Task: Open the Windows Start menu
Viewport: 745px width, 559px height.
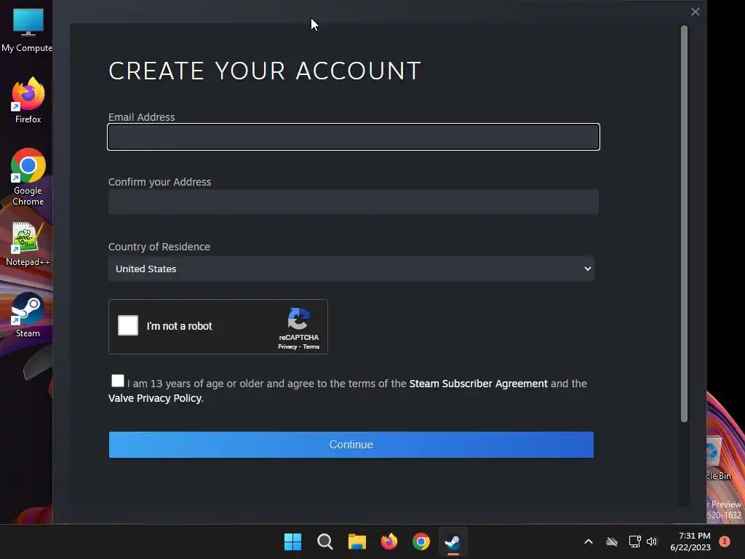Action: coord(292,542)
